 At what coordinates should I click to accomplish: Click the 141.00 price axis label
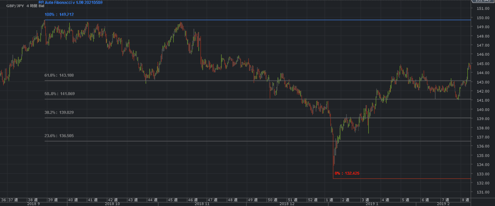tap(482, 101)
